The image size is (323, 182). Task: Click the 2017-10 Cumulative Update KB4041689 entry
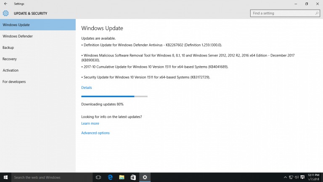coord(155,67)
